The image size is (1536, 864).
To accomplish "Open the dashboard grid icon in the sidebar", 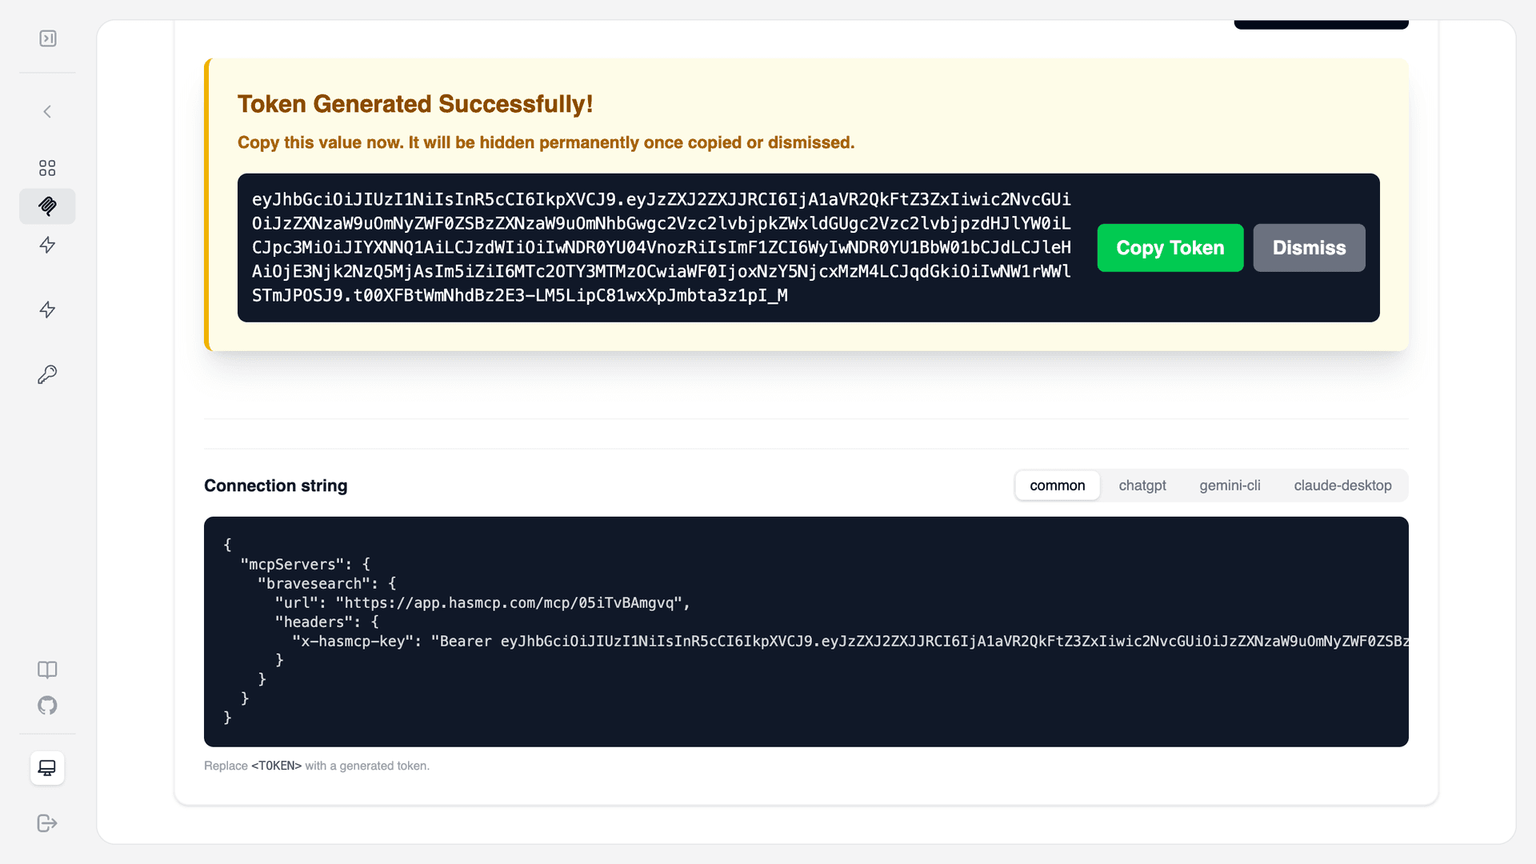I will (47, 168).
